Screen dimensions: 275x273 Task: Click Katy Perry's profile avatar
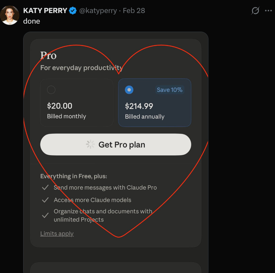tap(9, 15)
